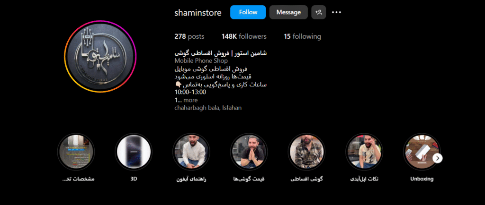Show the 148K followers list

click(244, 36)
